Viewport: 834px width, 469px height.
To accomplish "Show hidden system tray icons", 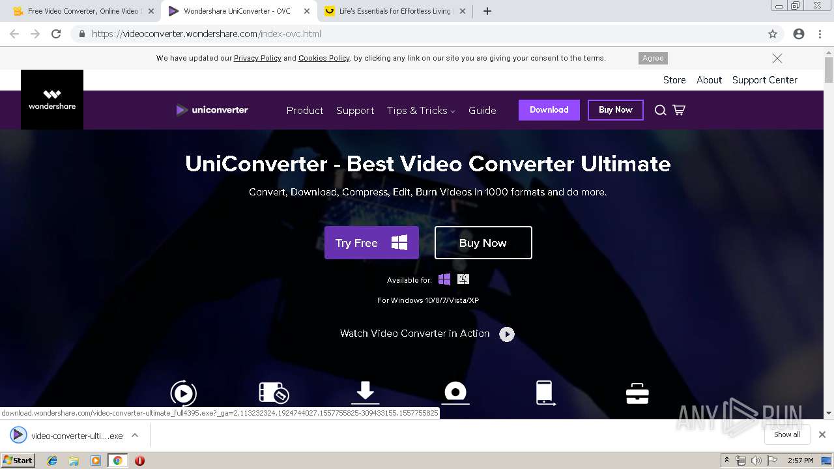I will pyautogui.click(x=726, y=461).
